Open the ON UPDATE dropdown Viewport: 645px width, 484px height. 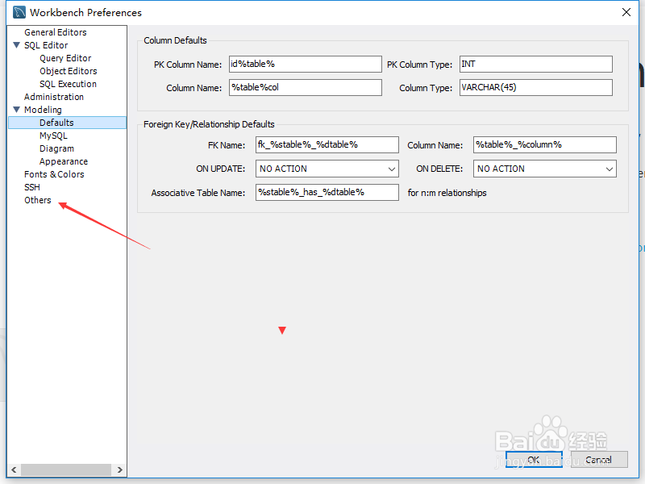point(327,169)
